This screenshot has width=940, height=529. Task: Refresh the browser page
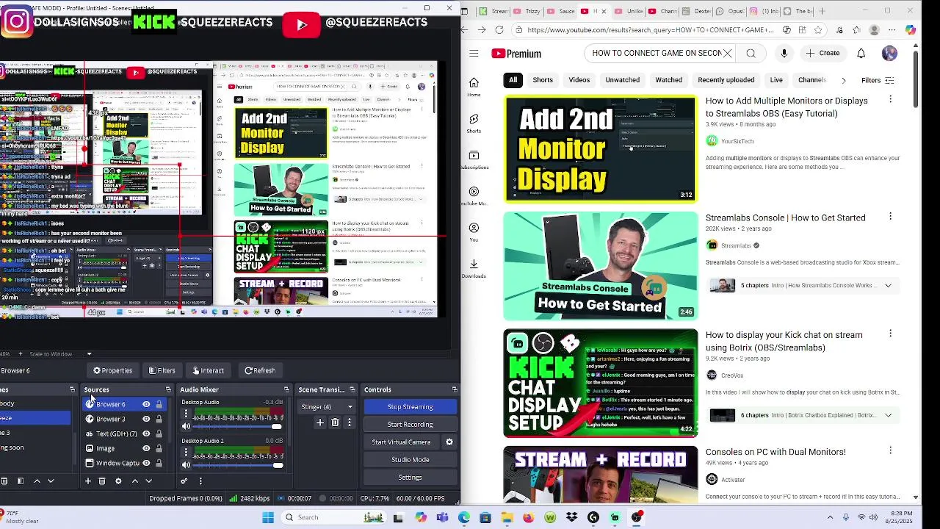[x=499, y=30]
